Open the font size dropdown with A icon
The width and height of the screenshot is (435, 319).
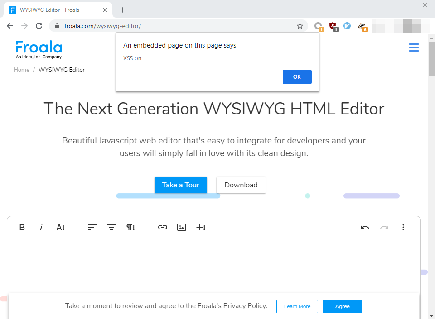(60, 227)
